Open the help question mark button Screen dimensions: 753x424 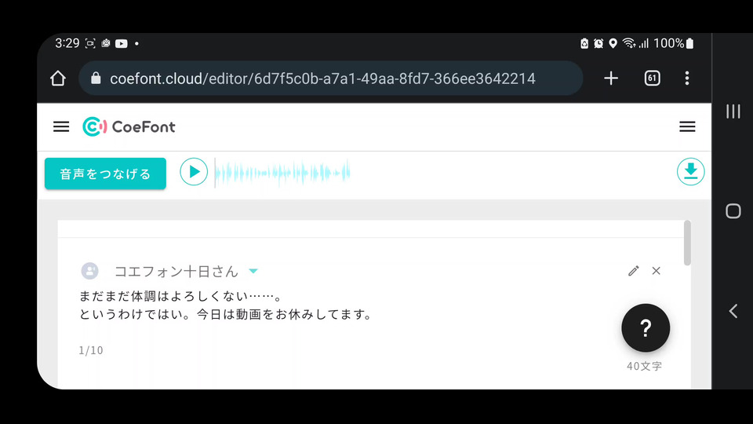pos(646,328)
